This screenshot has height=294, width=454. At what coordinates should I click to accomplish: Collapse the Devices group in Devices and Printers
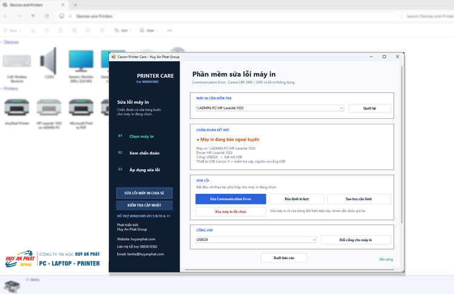pos(1,42)
